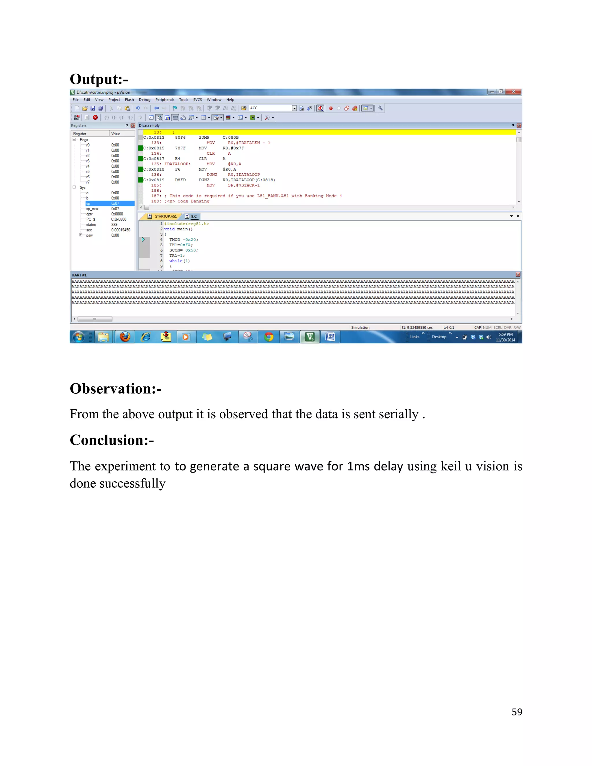Viewport: 592px width, 766px height.
Task: Click the Undo arrow icon
Action: pyautogui.click(x=138, y=108)
